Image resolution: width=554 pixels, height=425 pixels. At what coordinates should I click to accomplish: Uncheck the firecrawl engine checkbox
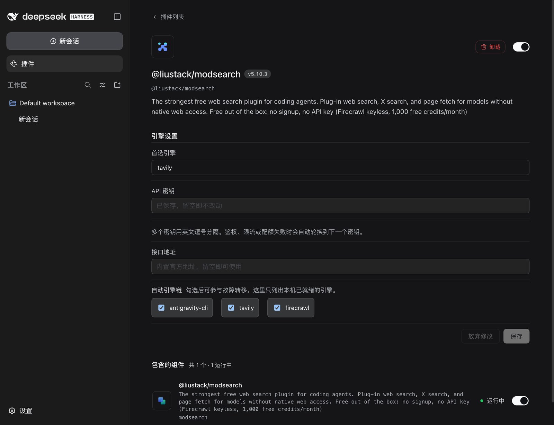tap(277, 308)
